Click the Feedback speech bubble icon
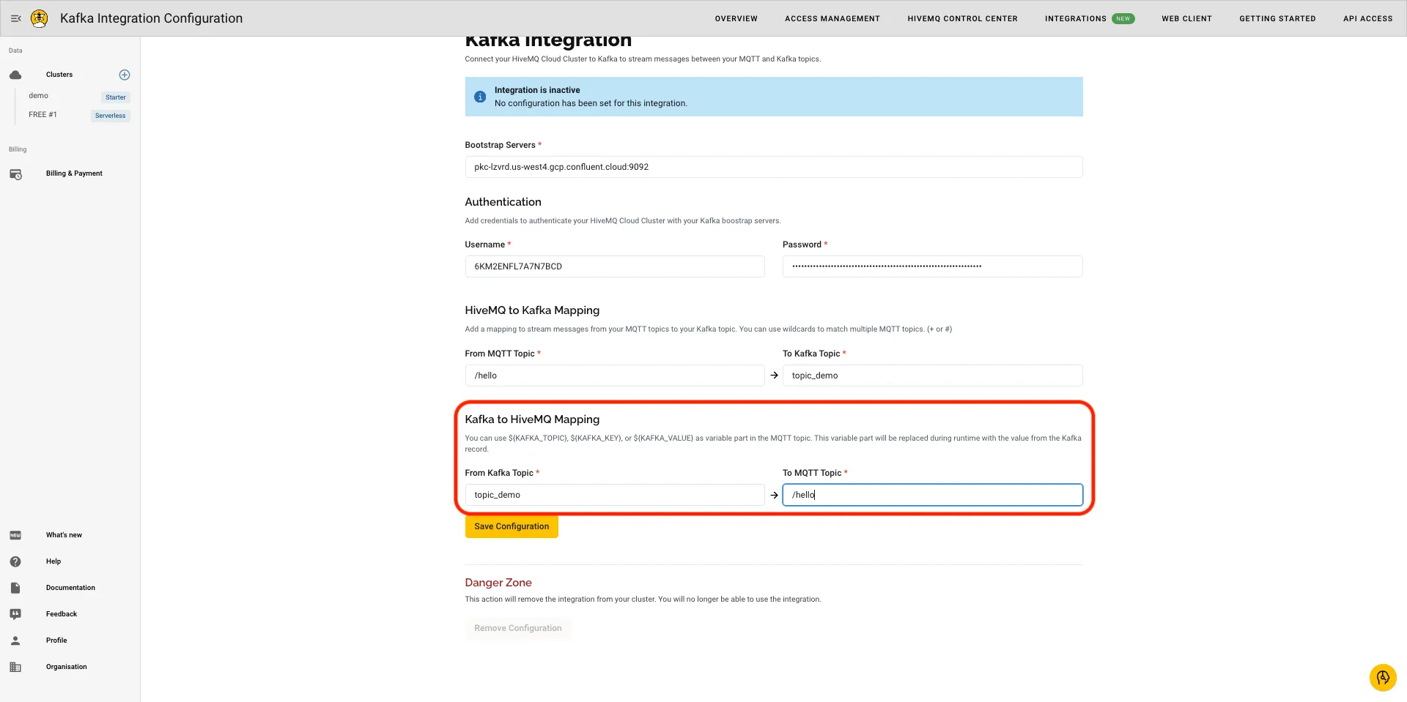Image resolution: width=1407 pixels, height=702 pixels. point(15,614)
